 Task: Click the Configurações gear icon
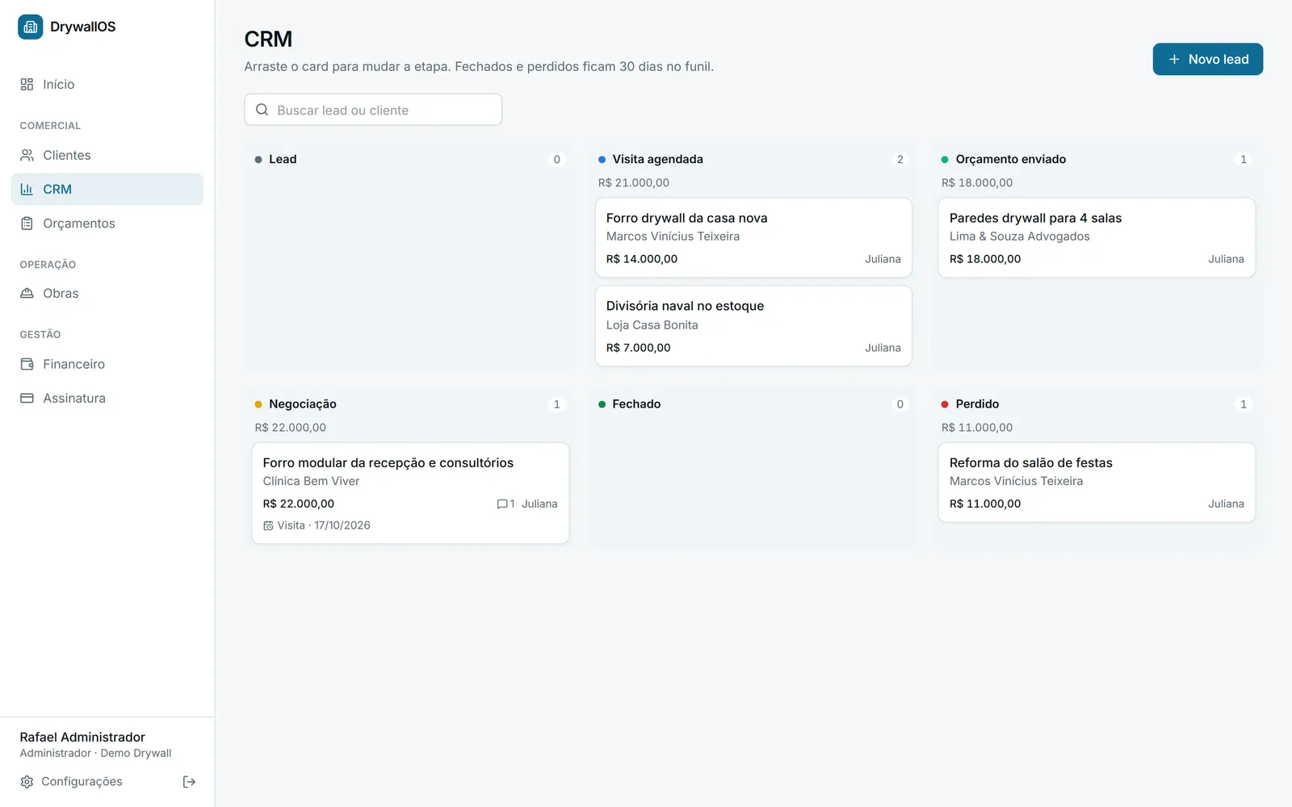(x=27, y=782)
